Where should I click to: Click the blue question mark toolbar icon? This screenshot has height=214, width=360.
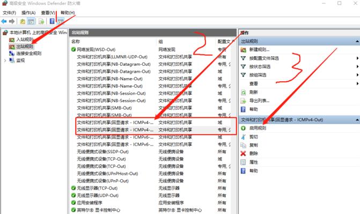(52, 21)
